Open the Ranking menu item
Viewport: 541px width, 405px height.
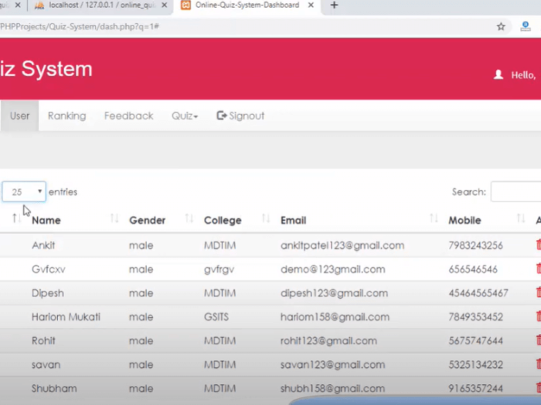(66, 116)
